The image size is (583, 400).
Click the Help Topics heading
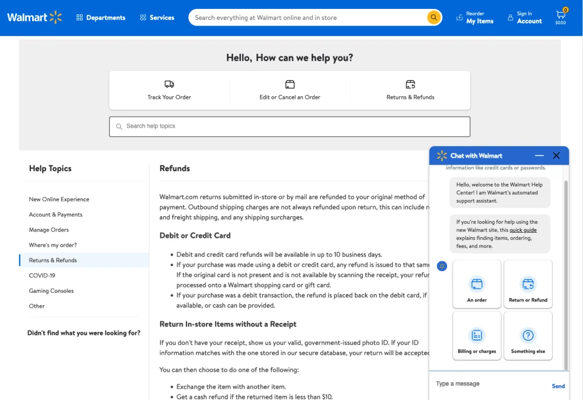(50, 168)
